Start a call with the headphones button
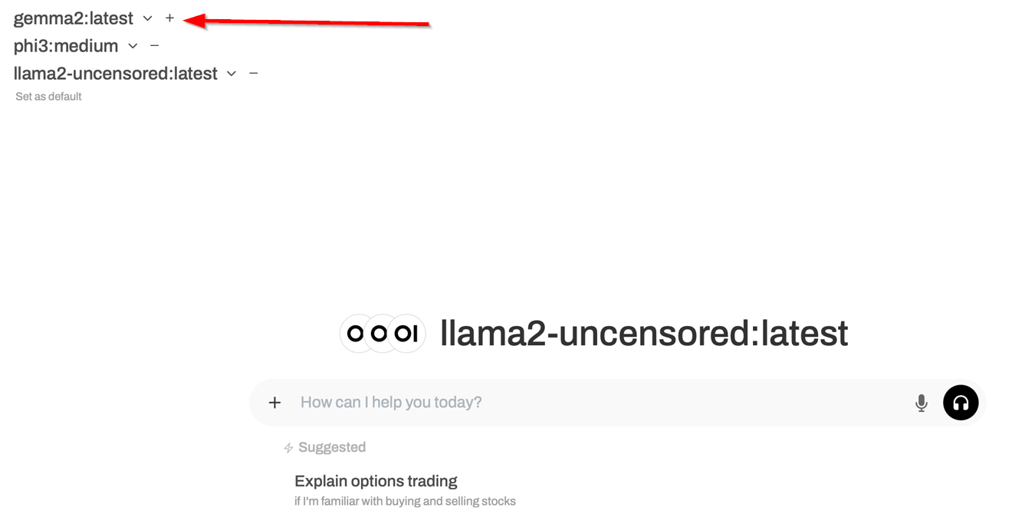Viewport: 1012px width, 514px height. (961, 403)
